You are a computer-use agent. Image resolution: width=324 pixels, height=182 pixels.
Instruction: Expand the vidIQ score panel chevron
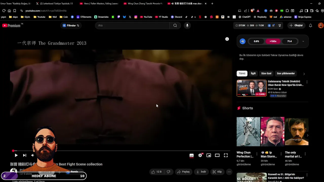pos(303,41)
